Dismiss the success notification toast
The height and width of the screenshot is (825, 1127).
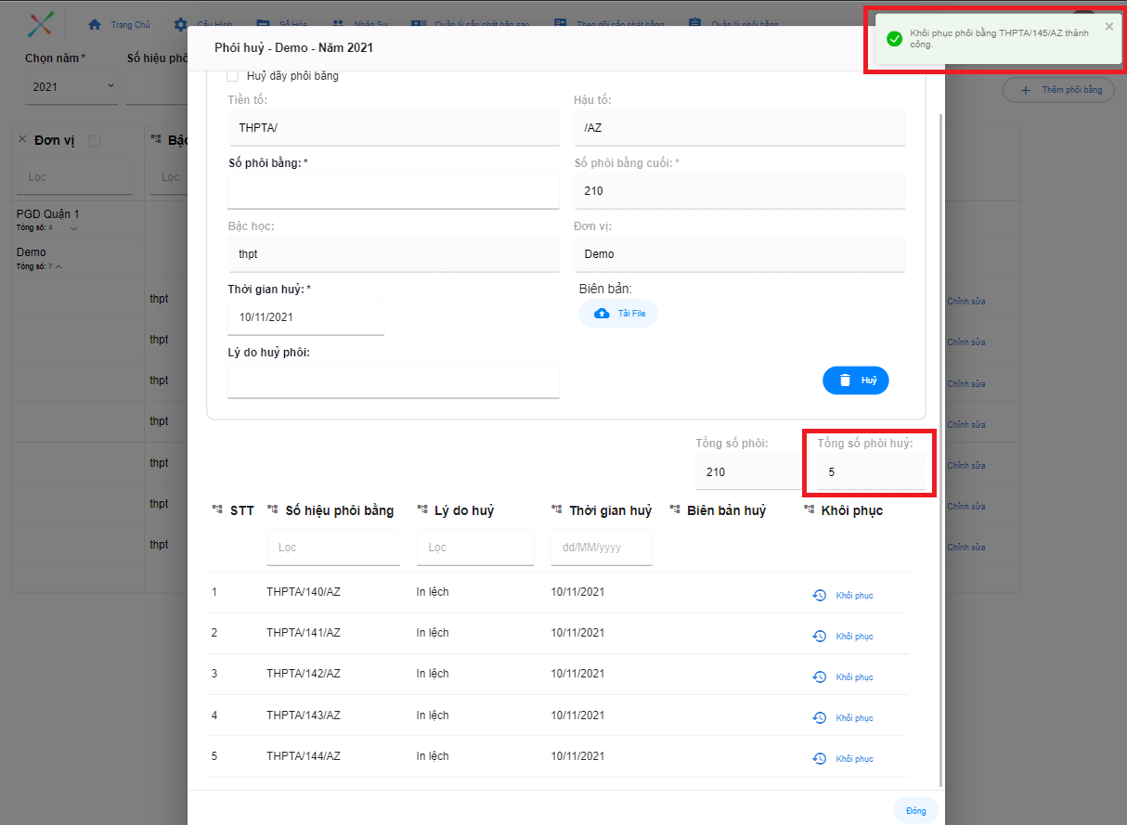click(1108, 27)
